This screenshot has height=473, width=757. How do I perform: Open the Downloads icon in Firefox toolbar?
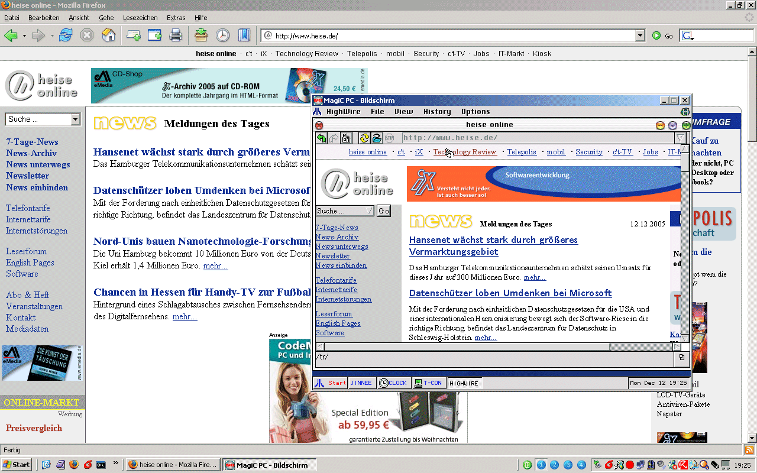click(x=201, y=35)
